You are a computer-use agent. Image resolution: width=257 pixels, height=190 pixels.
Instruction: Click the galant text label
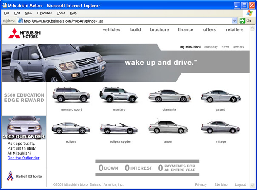pyautogui.click(x=220, y=109)
